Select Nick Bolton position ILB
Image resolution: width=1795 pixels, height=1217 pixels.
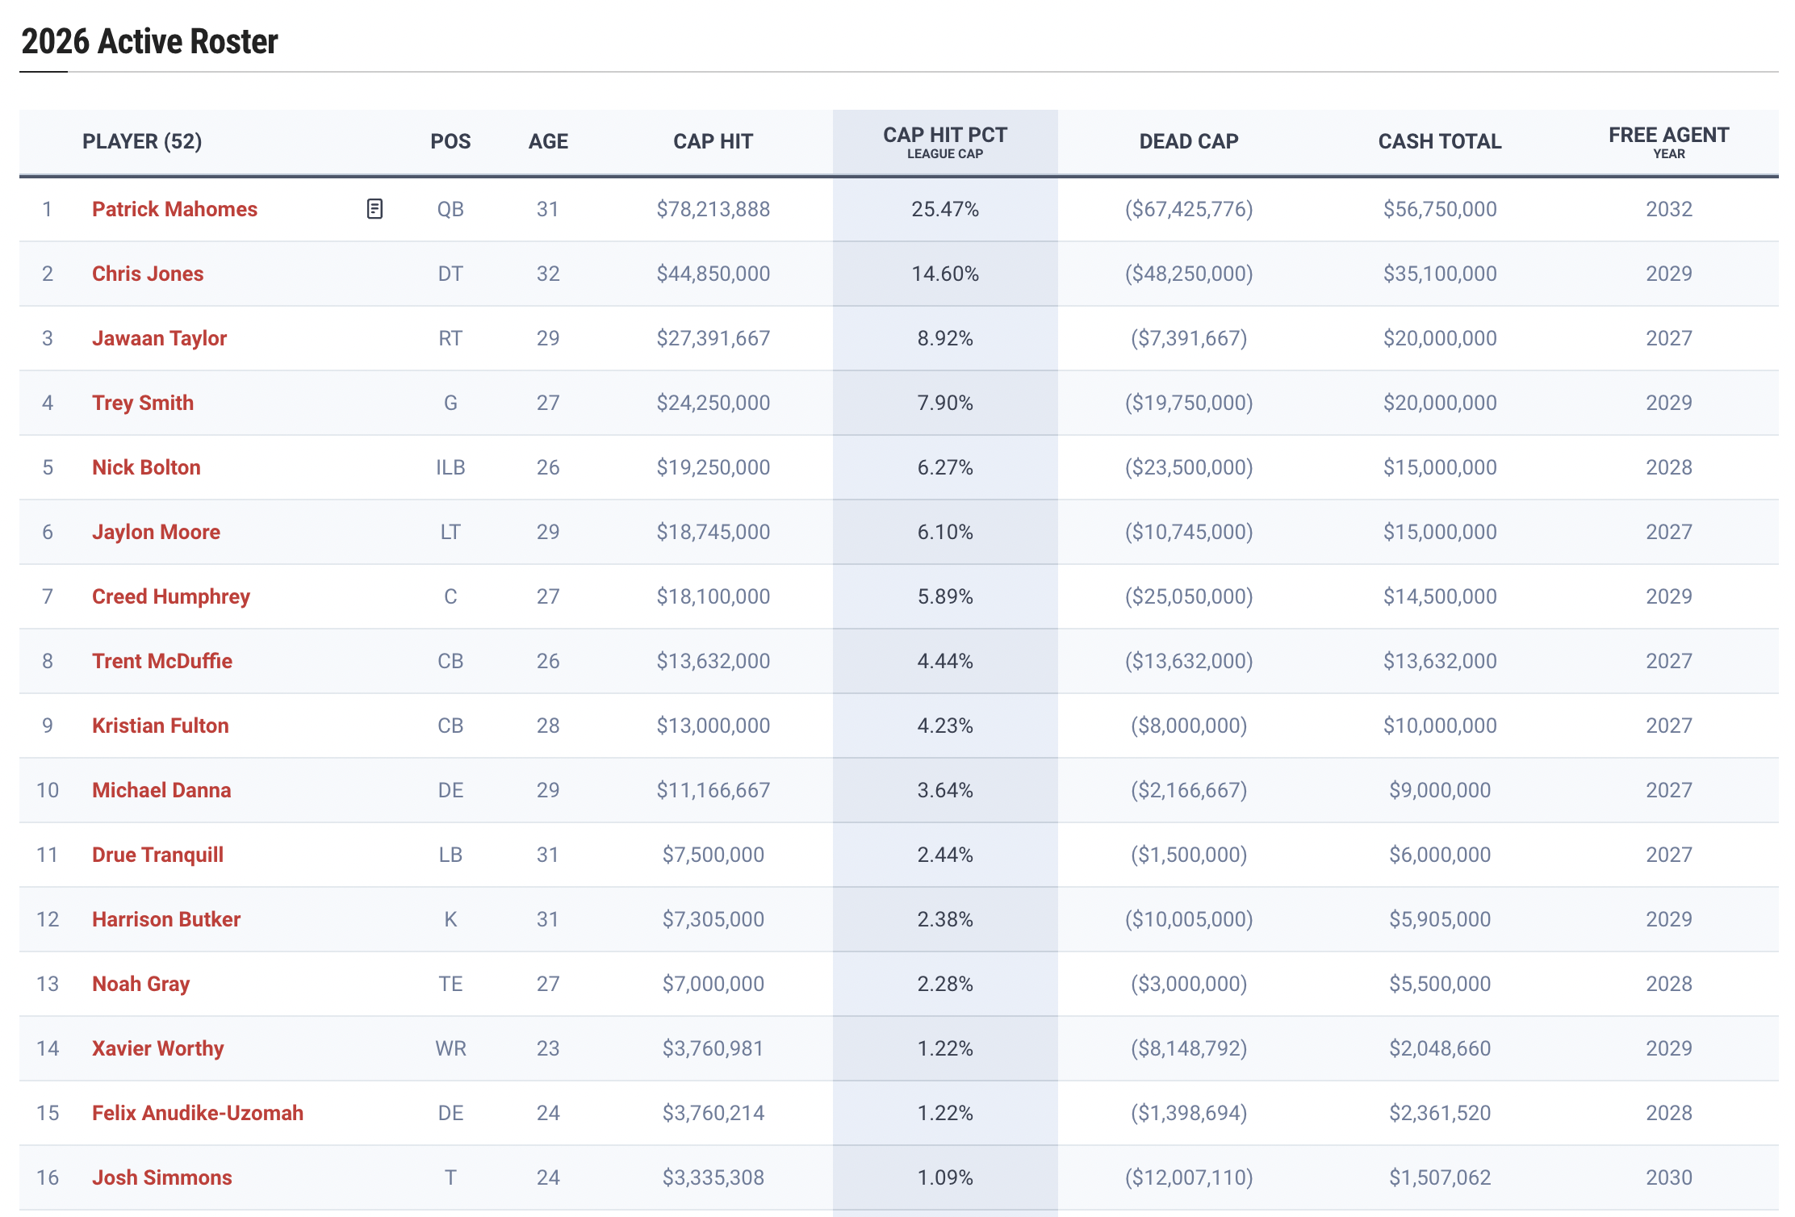tap(450, 467)
